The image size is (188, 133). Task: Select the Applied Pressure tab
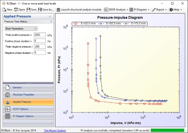(x=28, y=102)
